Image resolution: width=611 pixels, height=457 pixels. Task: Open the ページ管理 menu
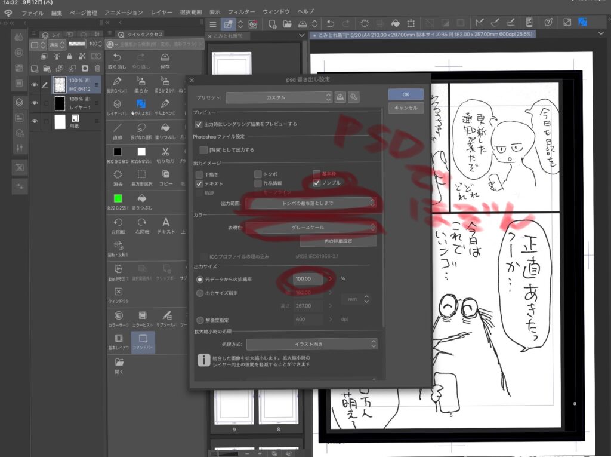point(83,12)
